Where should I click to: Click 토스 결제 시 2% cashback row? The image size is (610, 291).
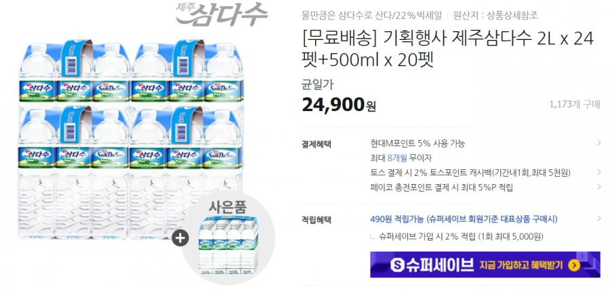pos(487,173)
